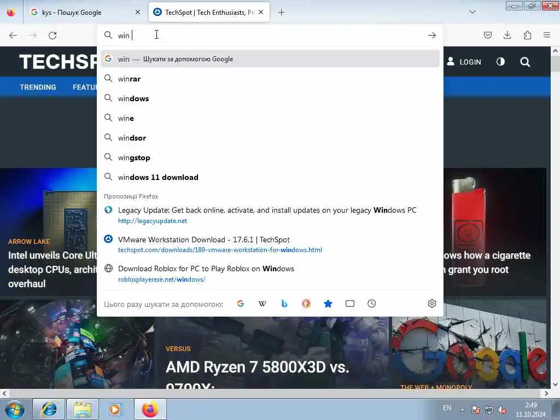
Task: Open the Firefox hamburger menu
Action: pos(547,35)
